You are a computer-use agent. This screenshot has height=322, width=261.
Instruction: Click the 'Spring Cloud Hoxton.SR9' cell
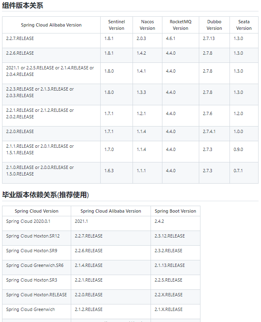tap(37, 253)
